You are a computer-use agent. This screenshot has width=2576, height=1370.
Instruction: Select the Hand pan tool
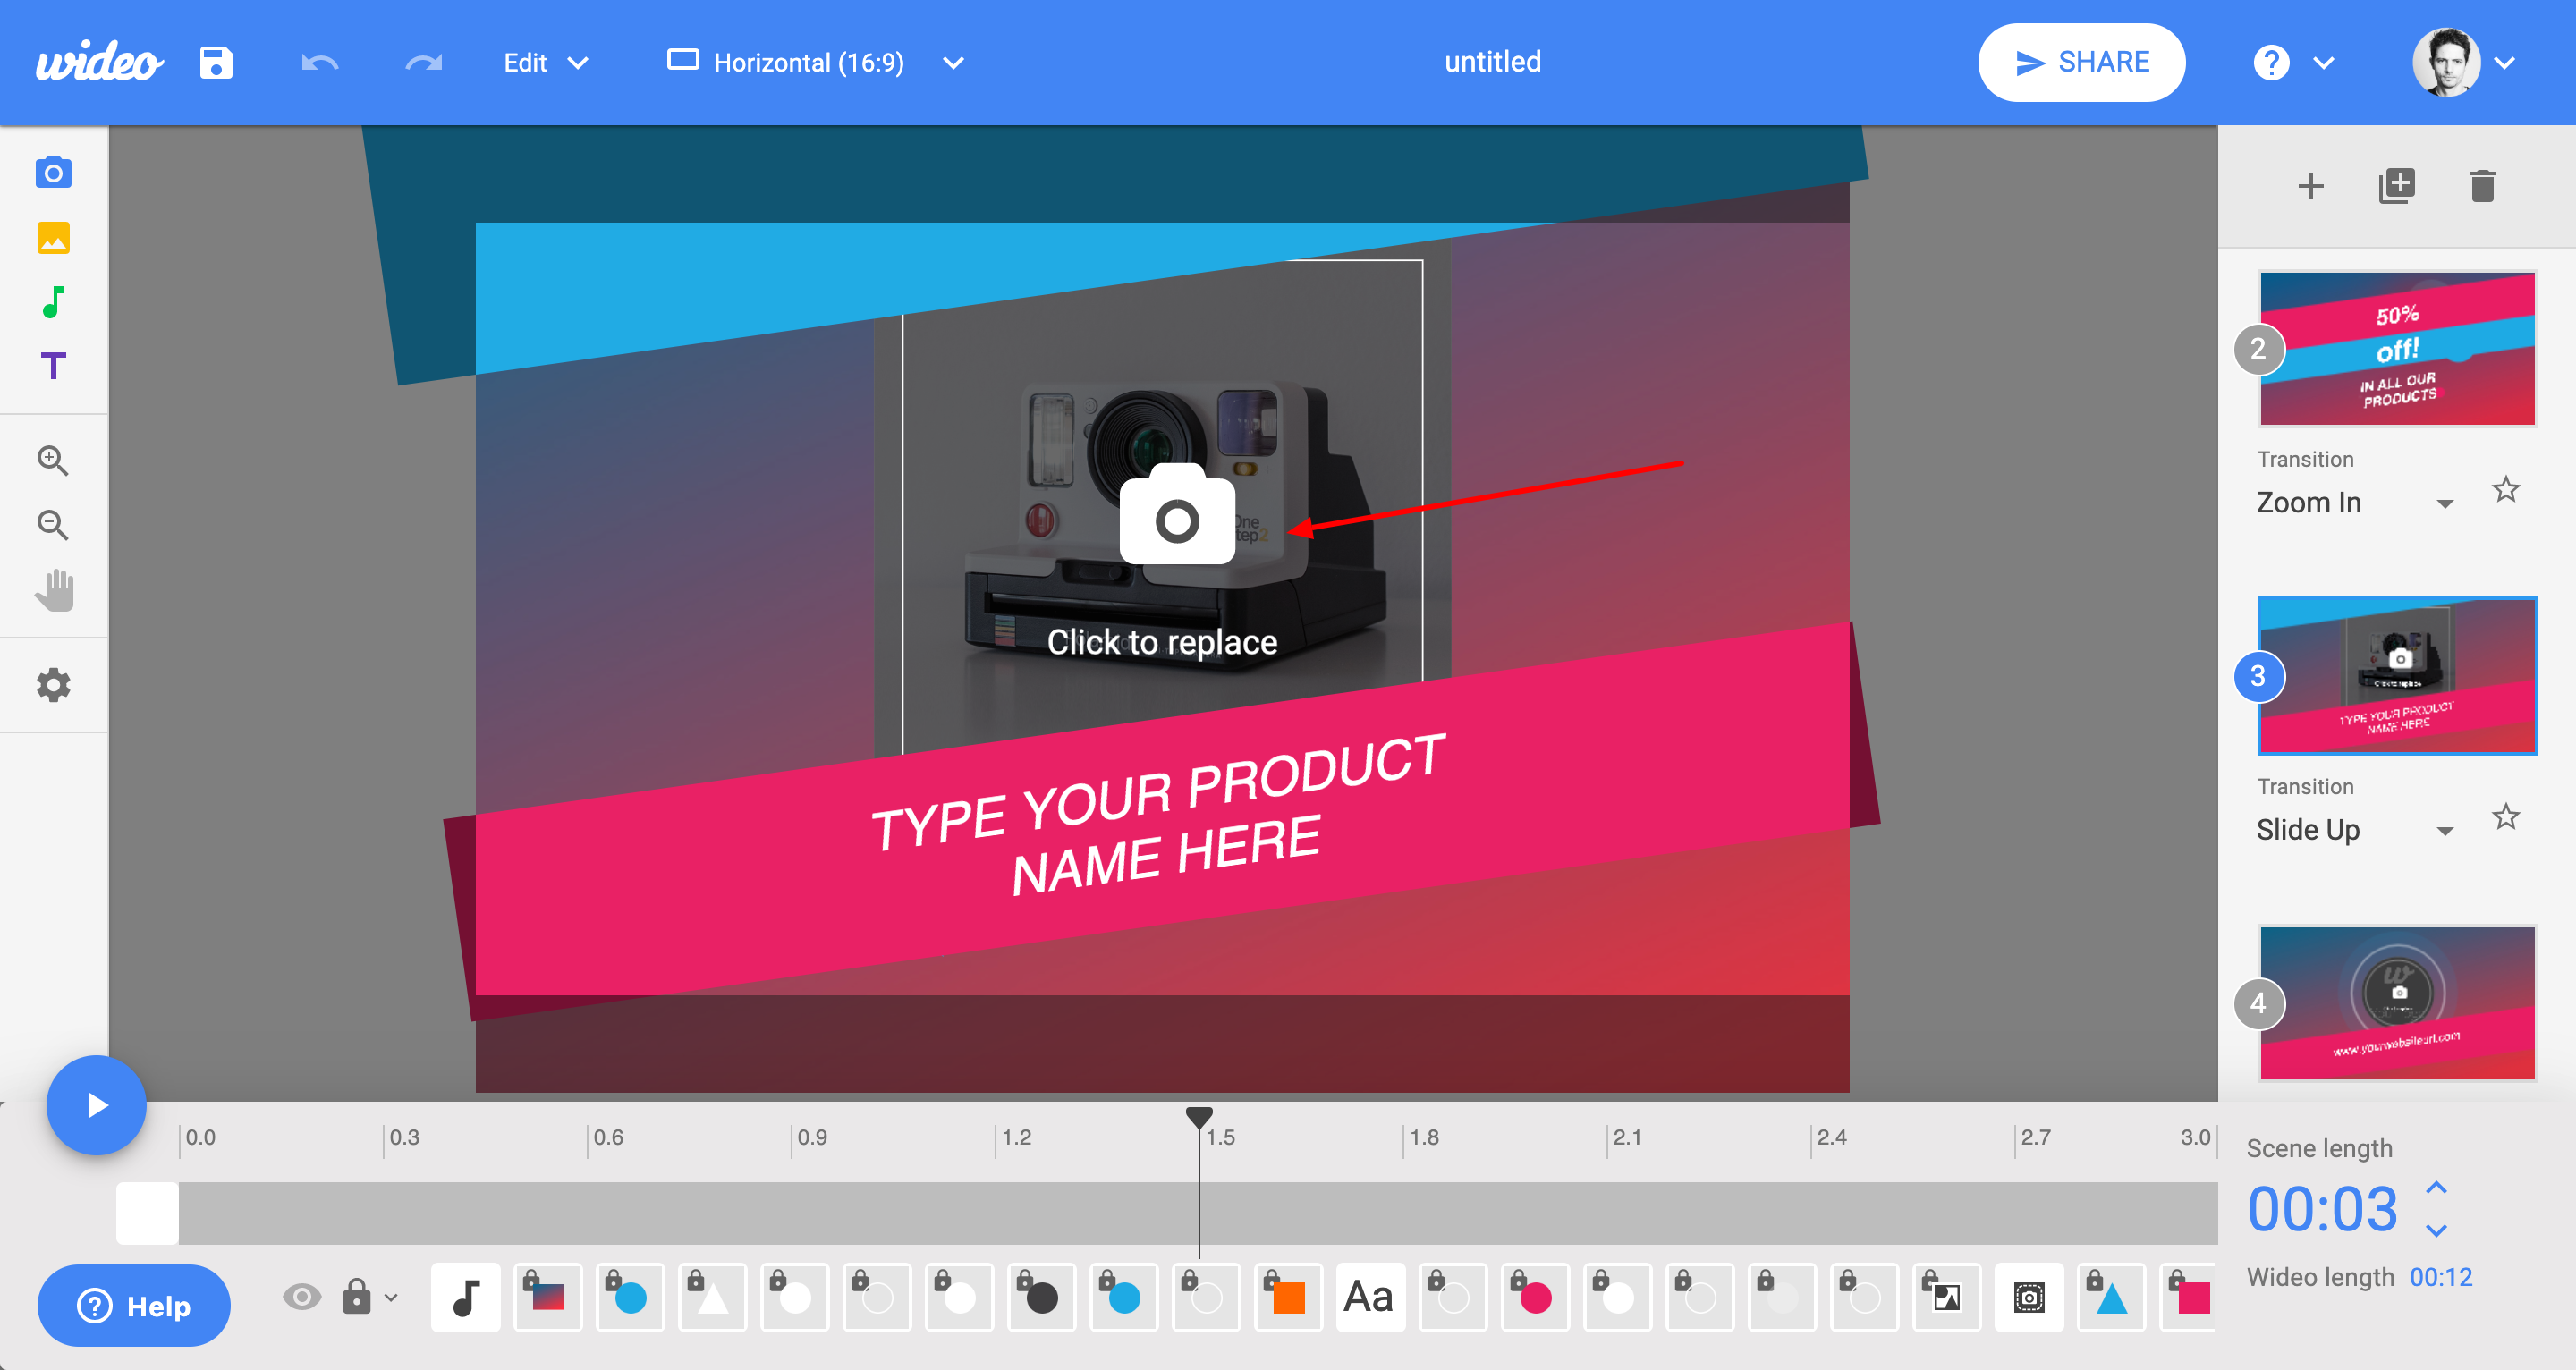click(54, 590)
